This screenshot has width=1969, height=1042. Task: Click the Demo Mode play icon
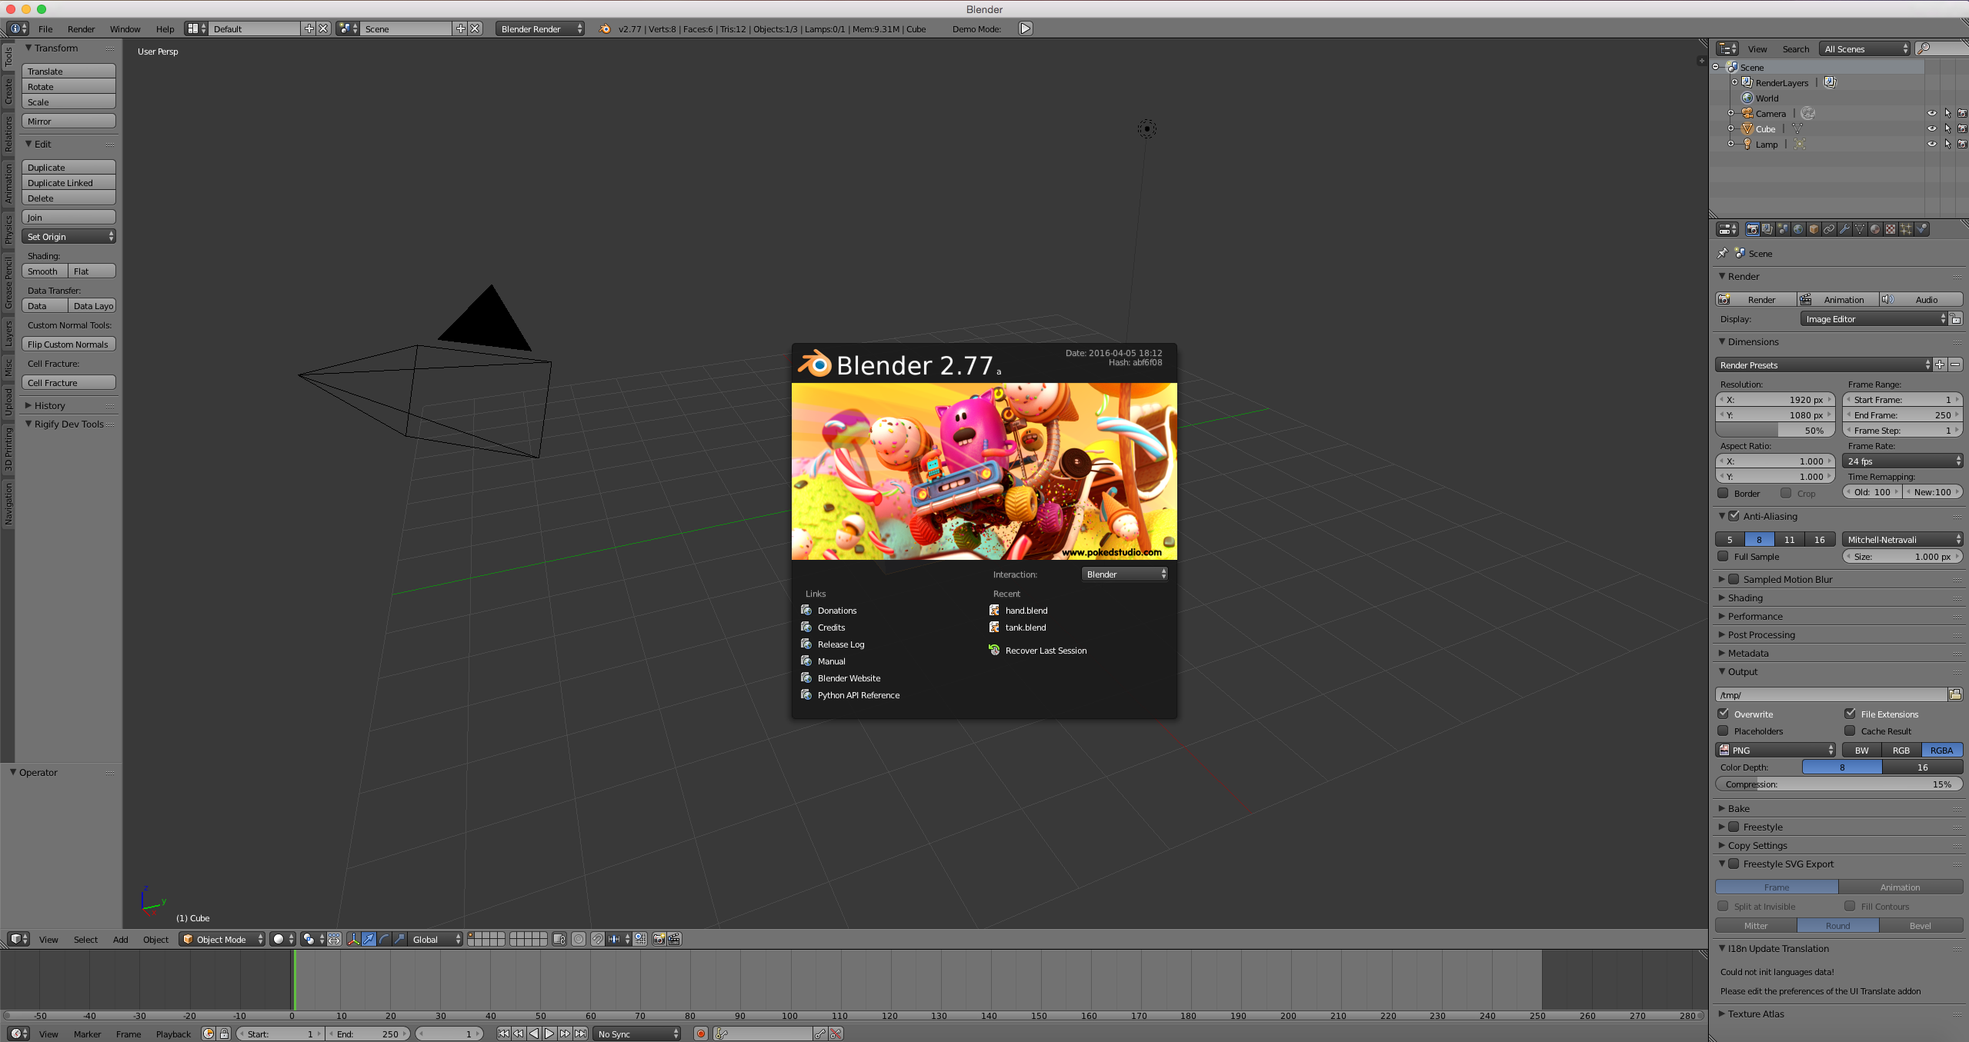(1025, 28)
